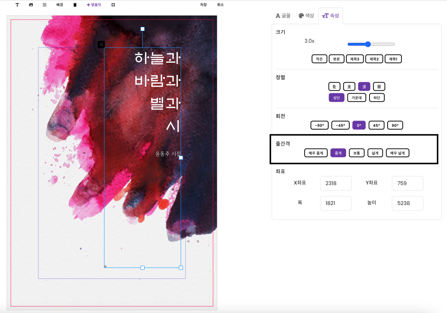Select the 속성 properties tab
Viewport: 447px width, 313px height.
click(x=330, y=16)
